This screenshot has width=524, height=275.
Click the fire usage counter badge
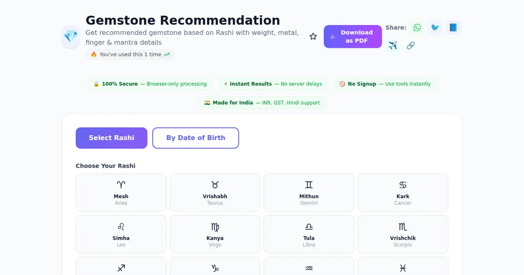(130, 54)
